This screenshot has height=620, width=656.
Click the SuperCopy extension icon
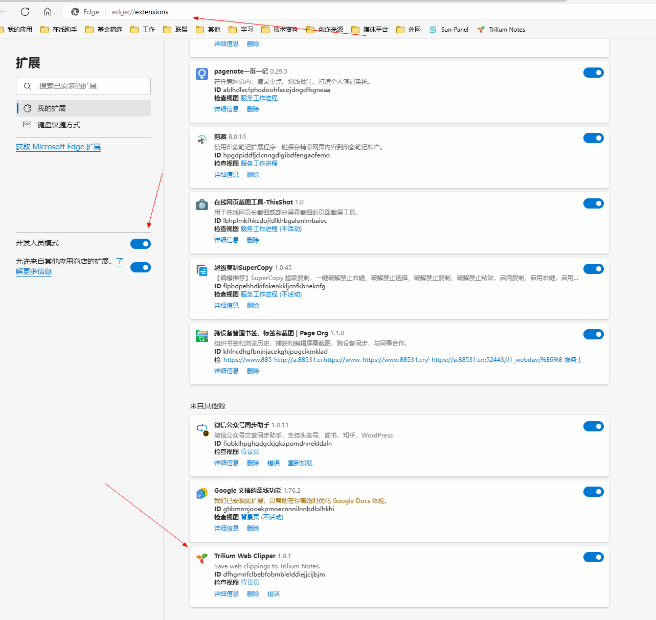pyautogui.click(x=202, y=270)
